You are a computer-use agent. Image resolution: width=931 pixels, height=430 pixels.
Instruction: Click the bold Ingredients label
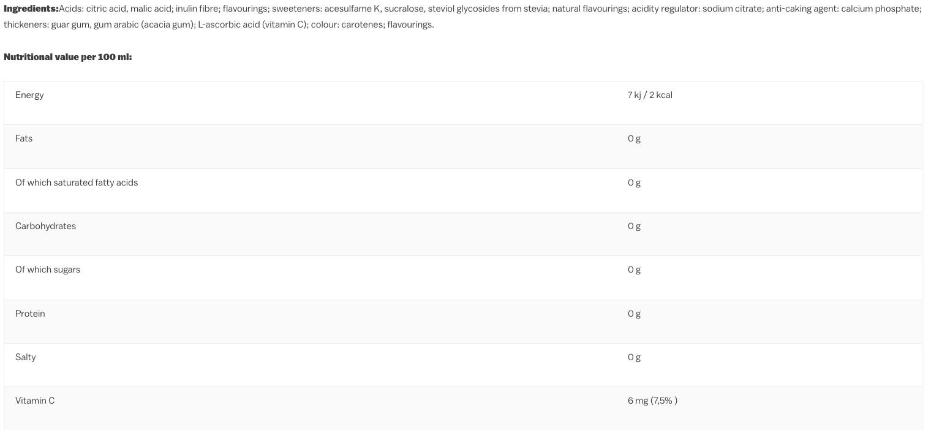coord(31,9)
